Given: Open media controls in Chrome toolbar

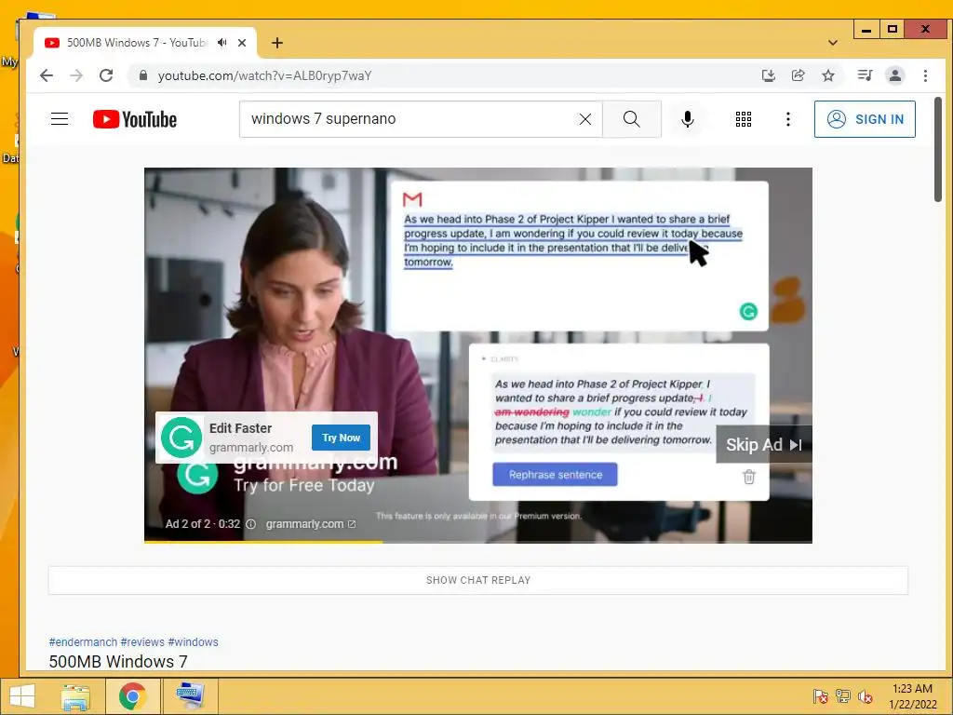Looking at the screenshot, I should point(865,75).
